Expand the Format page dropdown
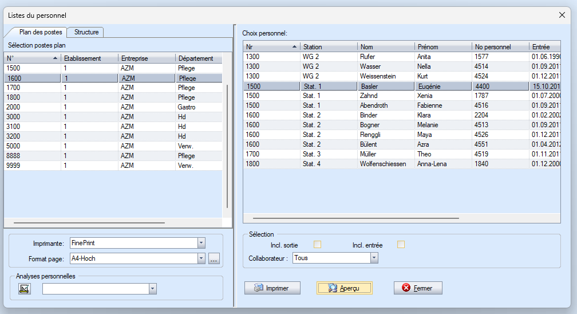 [x=201, y=258]
